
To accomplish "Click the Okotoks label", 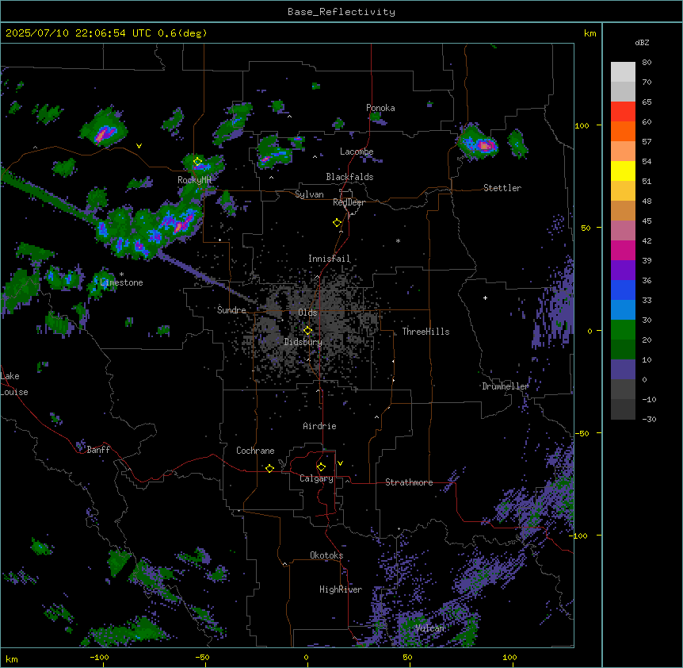I will [x=326, y=555].
